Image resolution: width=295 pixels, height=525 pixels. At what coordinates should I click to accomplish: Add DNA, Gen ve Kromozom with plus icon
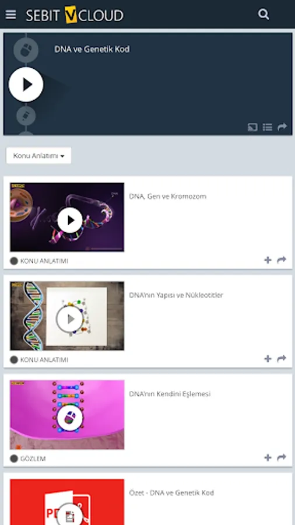tap(268, 260)
